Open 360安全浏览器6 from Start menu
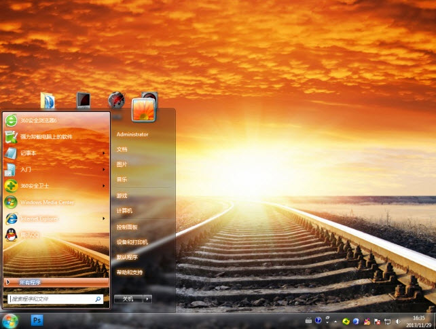This screenshot has width=436, height=329. [56, 120]
